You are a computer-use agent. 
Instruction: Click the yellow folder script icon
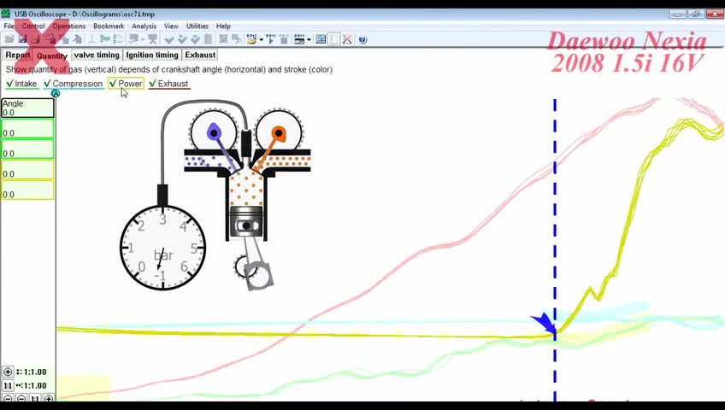[x=251, y=39]
